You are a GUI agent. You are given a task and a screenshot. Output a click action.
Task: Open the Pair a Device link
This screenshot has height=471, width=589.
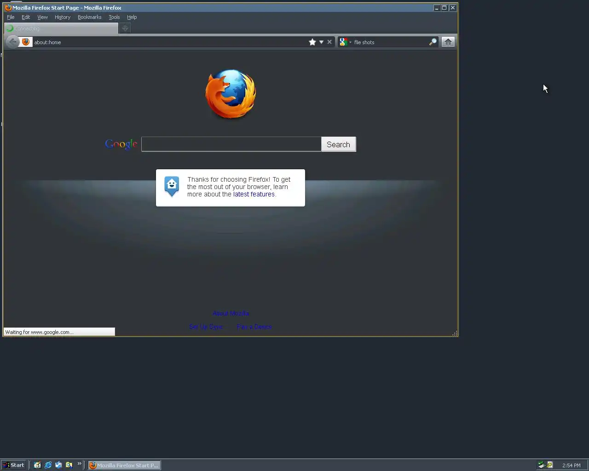254,327
